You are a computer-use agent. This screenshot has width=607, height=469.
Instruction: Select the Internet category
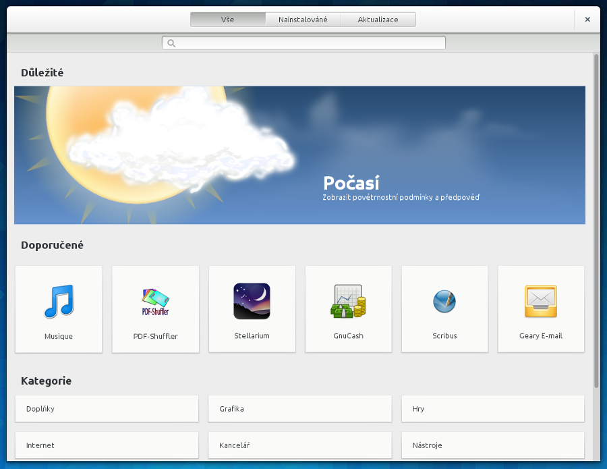click(x=107, y=445)
